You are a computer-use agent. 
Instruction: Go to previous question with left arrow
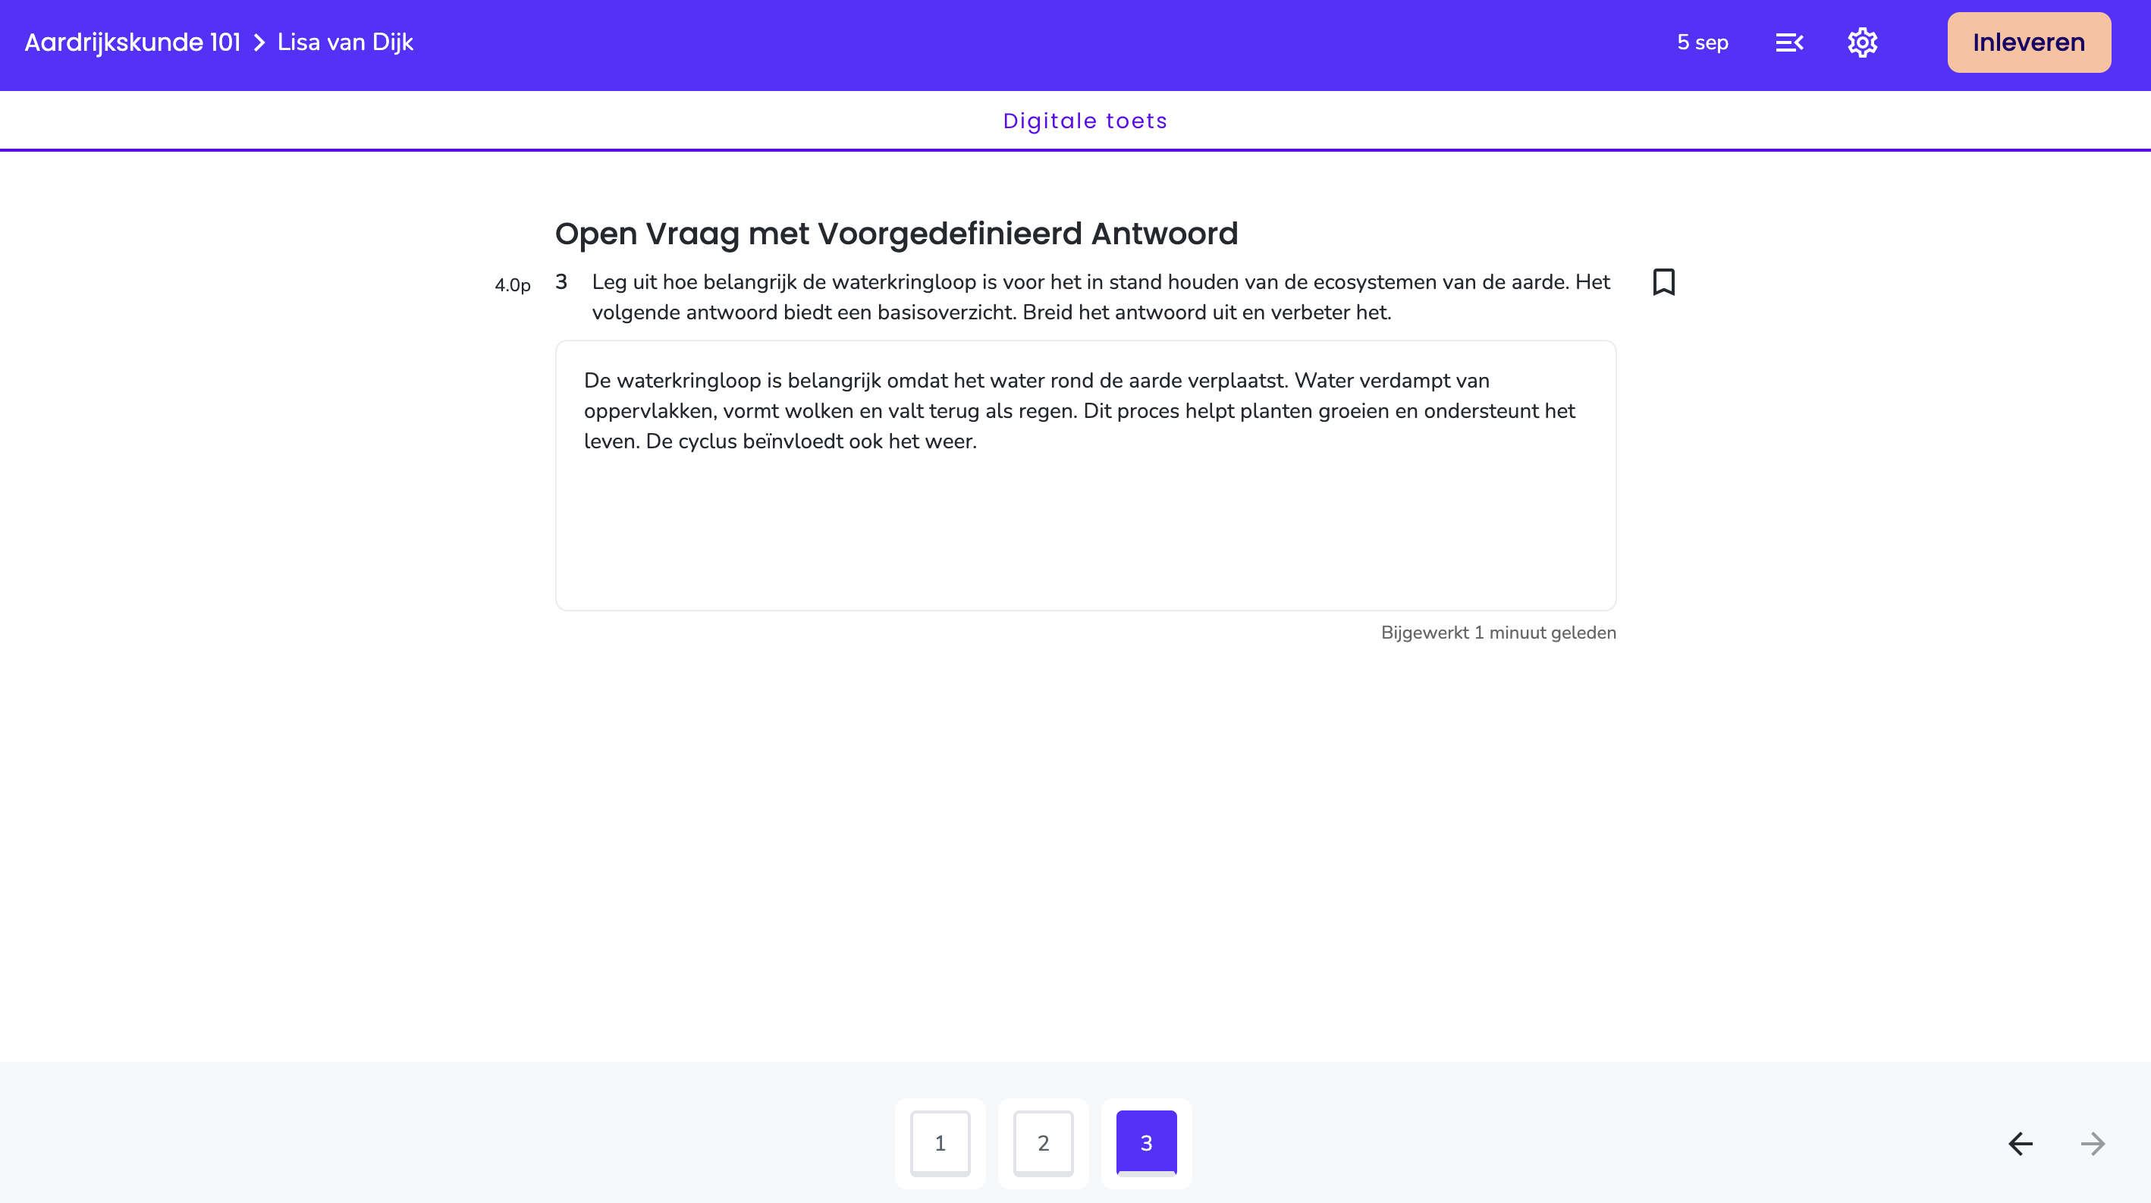click(2020, 1143)
